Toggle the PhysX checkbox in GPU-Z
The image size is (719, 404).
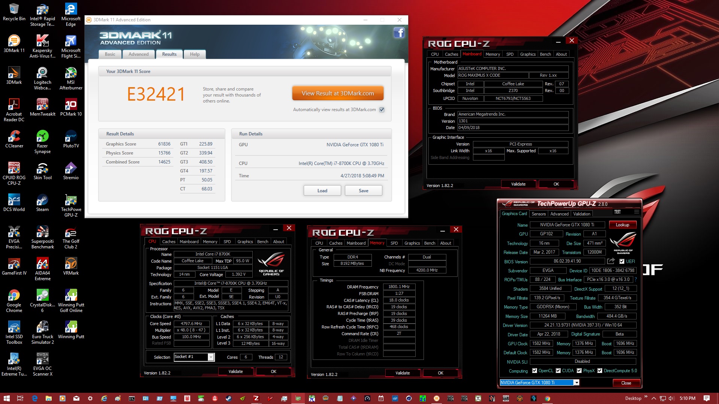(x=579, y=371)
